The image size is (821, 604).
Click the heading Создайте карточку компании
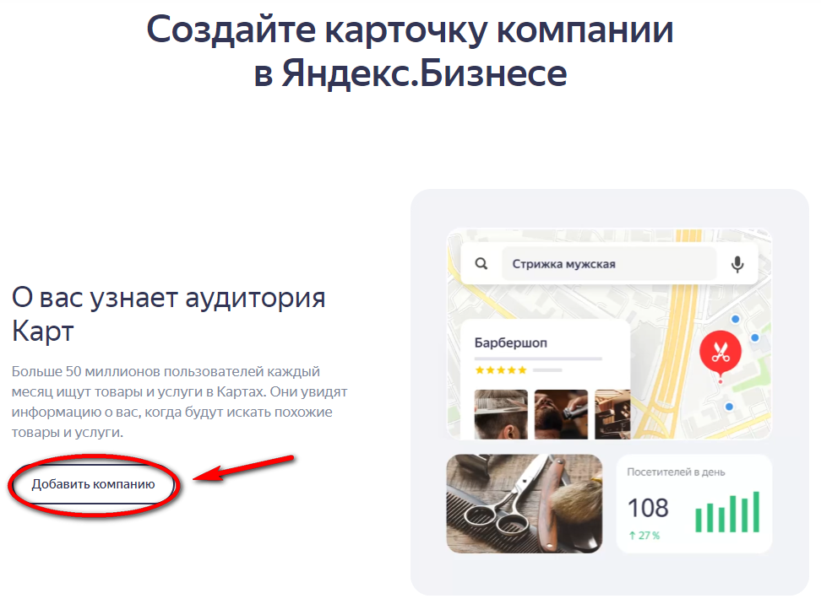(410, 30)
